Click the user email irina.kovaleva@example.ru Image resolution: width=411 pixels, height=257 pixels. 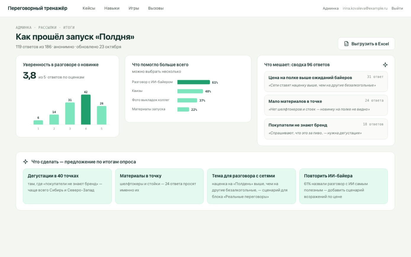click(x=365, y=8)
